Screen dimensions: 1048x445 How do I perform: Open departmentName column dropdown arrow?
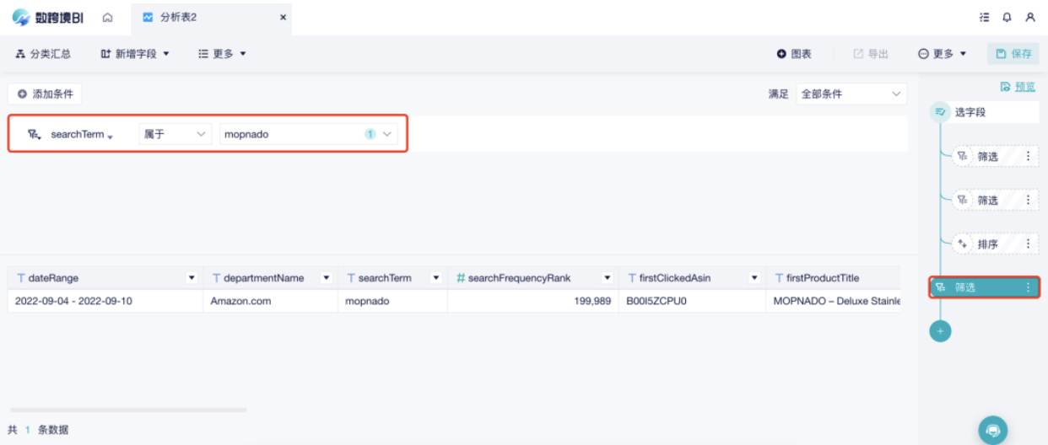[x=327, y=278]
